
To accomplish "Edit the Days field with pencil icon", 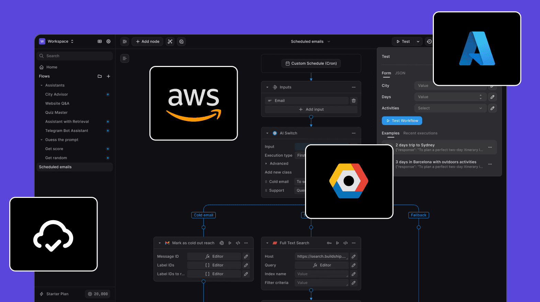I will (492, 97).
